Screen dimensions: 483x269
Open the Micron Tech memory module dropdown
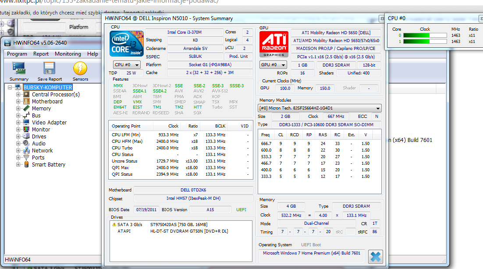coord(320,108)
